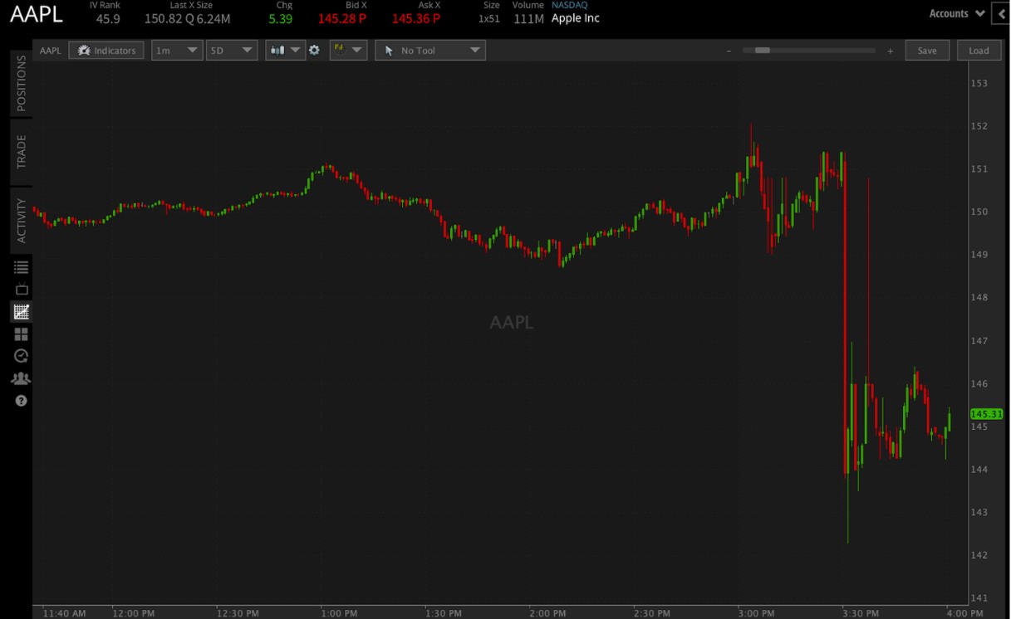Open the Indicators manager
1011x619 pixels.
pos(106,50)
